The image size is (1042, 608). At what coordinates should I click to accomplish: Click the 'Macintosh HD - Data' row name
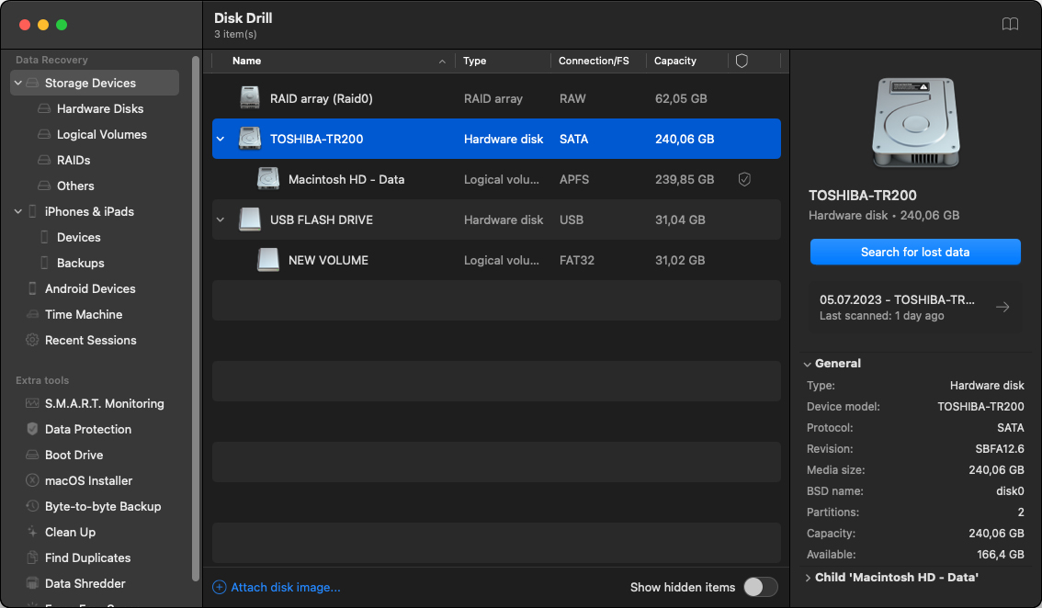point(346,179)
